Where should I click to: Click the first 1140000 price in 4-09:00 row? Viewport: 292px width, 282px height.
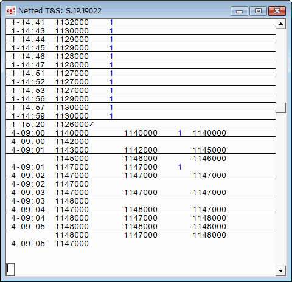point(72,133)
